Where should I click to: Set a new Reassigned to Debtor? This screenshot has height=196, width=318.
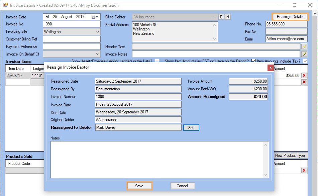[191, 127]
